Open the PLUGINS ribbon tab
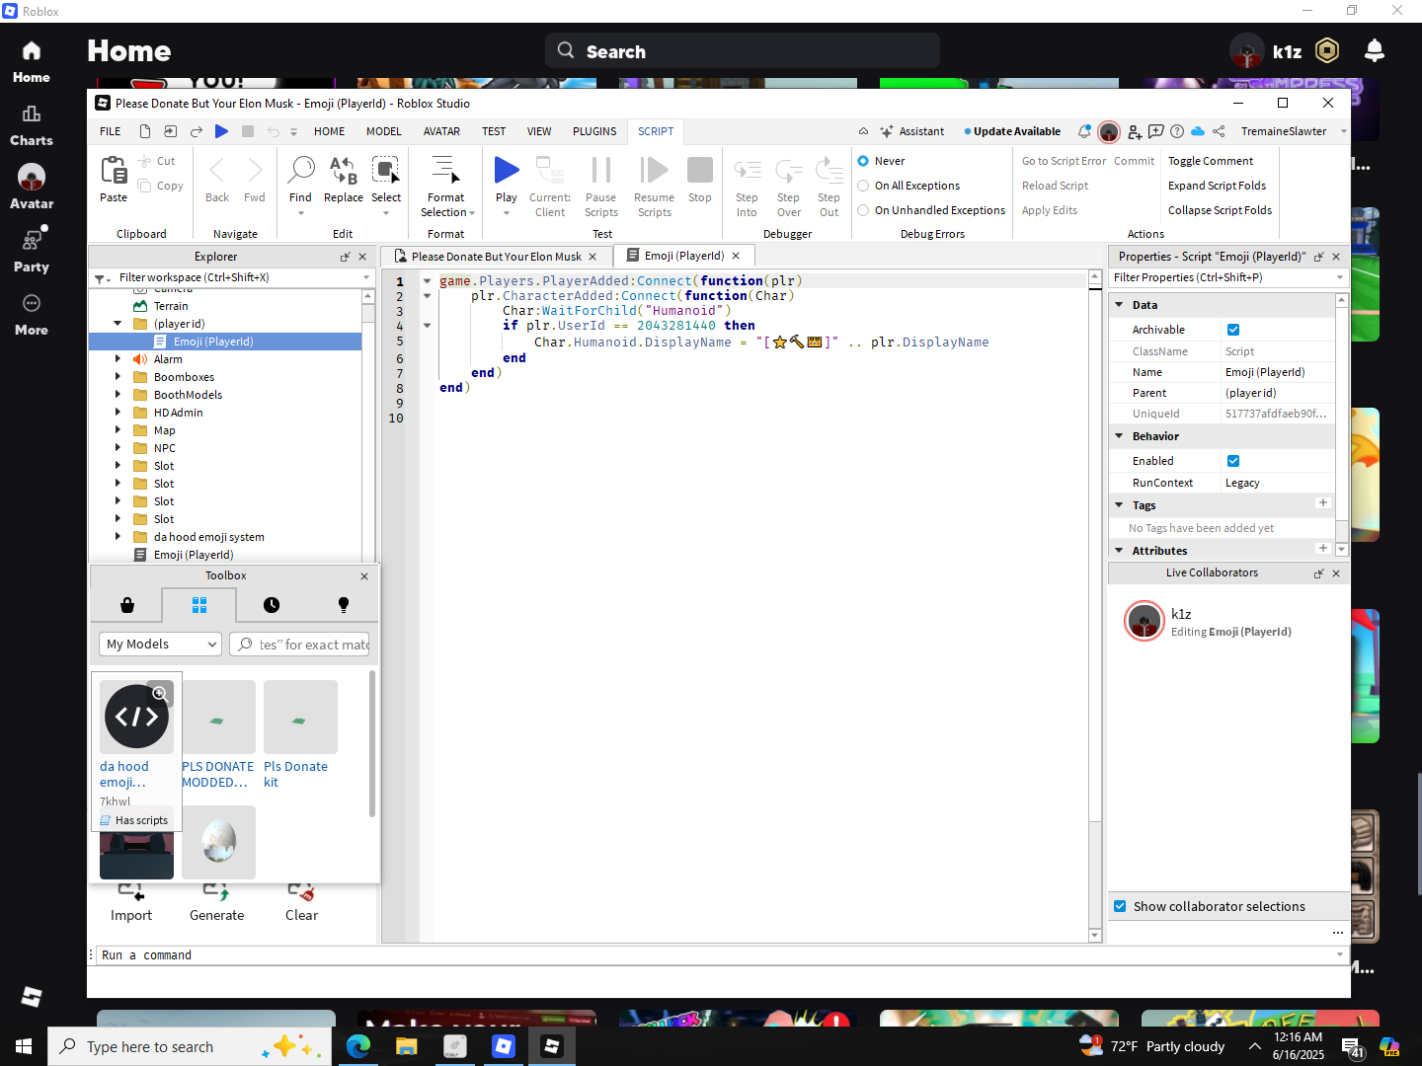This screenshot has width=1422, height=1066. (594, 131)
